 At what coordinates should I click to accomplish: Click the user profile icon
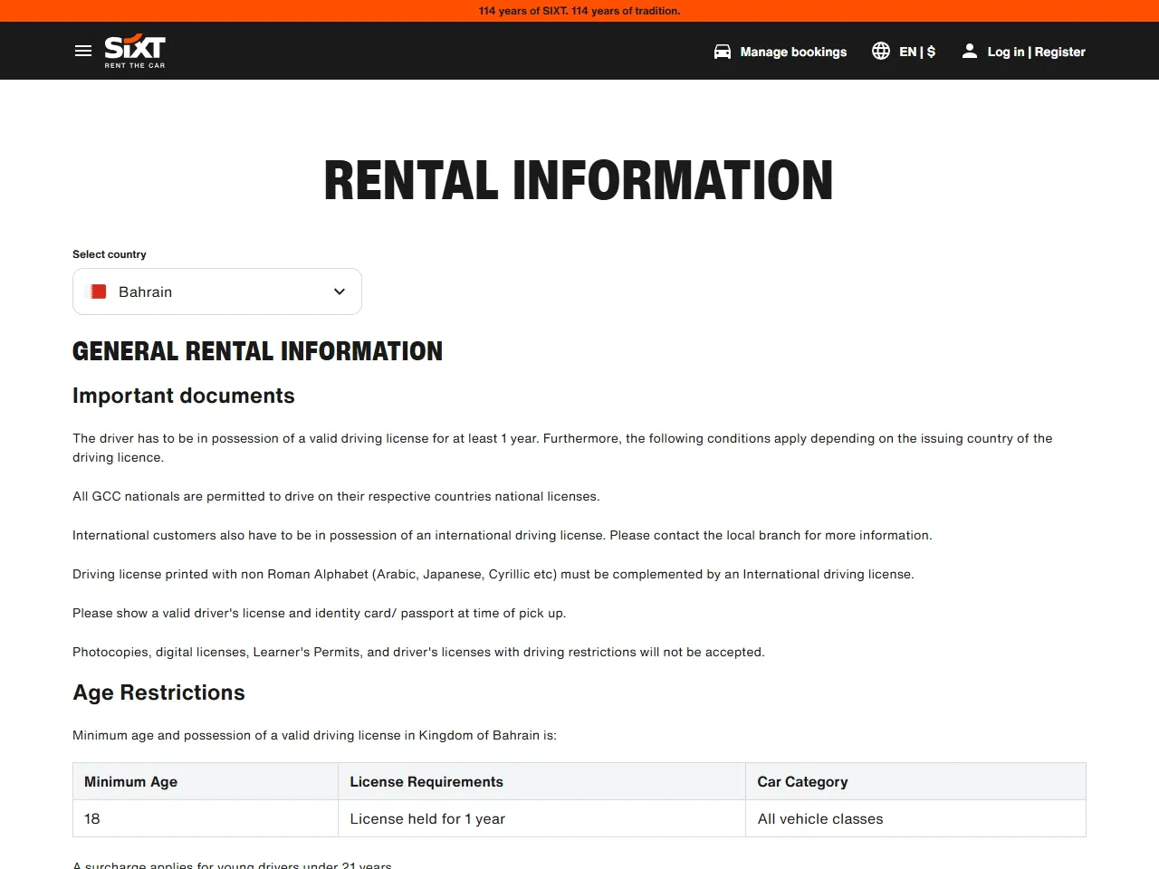(x=970, y=51)
